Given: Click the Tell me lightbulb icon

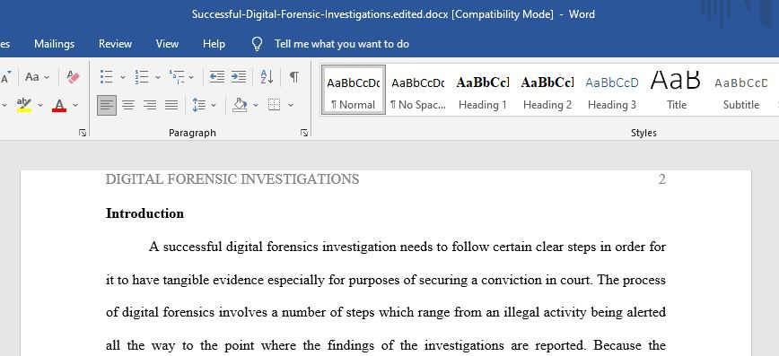Looking at the screenshot, I should click(x=257, y=44).
